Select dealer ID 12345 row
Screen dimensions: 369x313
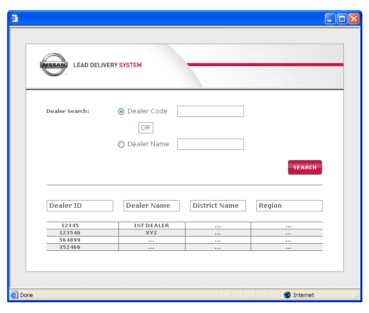click(70, 225)
